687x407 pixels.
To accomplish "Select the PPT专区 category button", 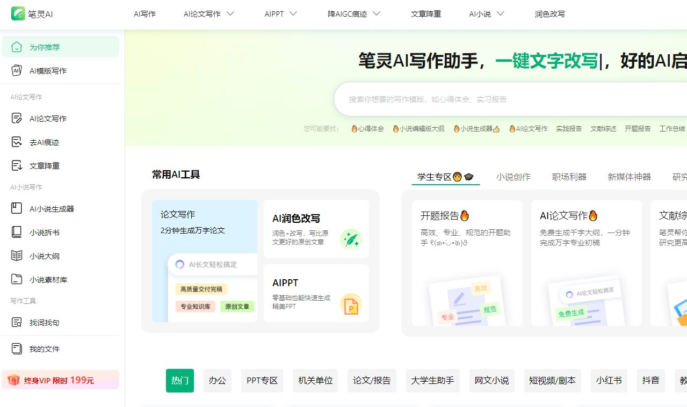I will pyautogui.click(x=262, y=381).
